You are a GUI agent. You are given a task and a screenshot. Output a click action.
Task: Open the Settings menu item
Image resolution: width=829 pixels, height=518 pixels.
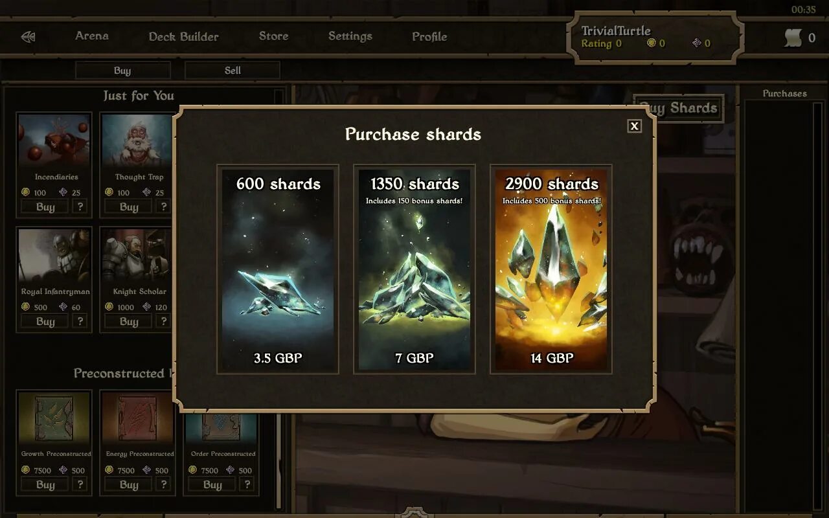(350, 36)
